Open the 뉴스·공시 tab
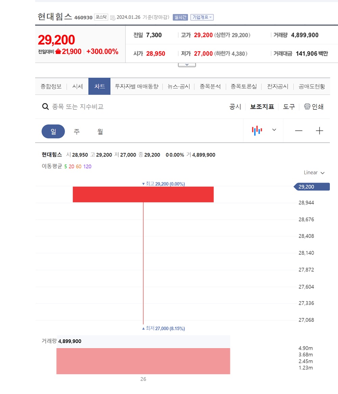The height and width of the screenshot is (394, 338). click(x=179, y=87)
